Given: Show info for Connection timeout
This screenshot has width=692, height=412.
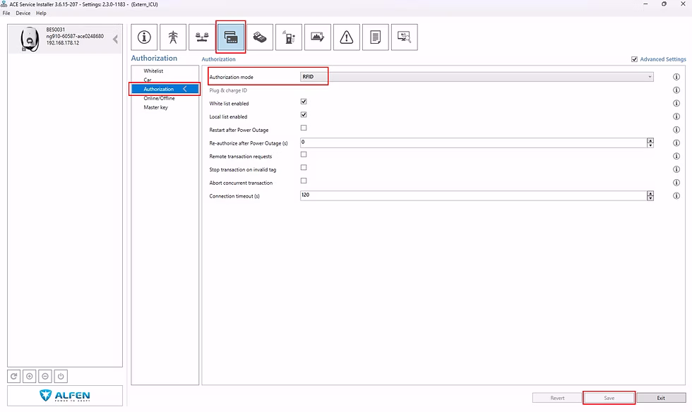Looking at the screenshot, I should pos(676,196).
